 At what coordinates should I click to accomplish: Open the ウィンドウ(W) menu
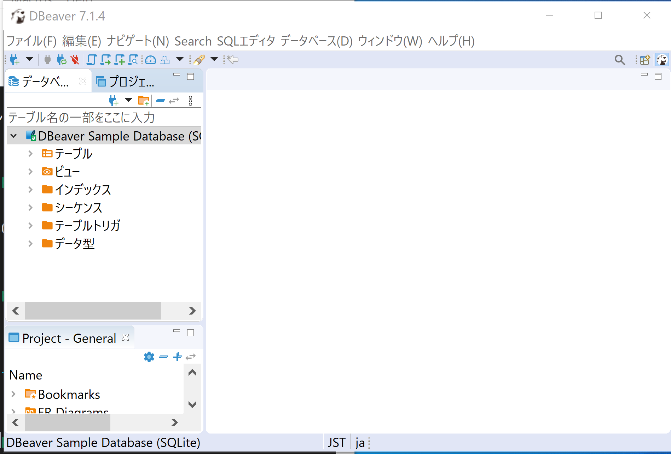(390, 41)
